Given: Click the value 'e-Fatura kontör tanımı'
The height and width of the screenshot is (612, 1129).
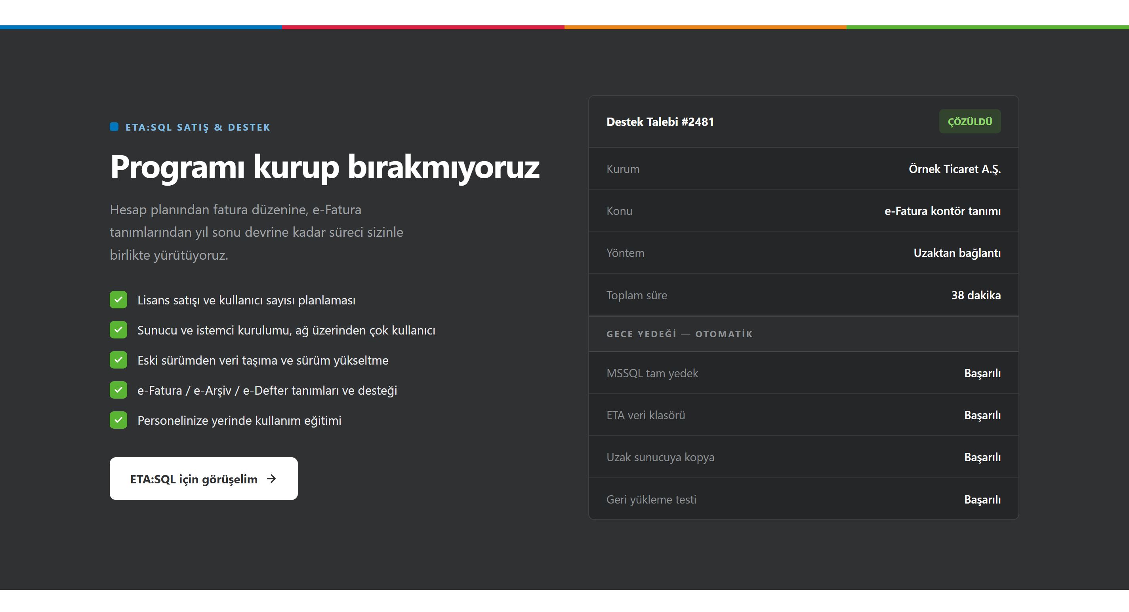Looking at the screenshot, I should (943, 211).
